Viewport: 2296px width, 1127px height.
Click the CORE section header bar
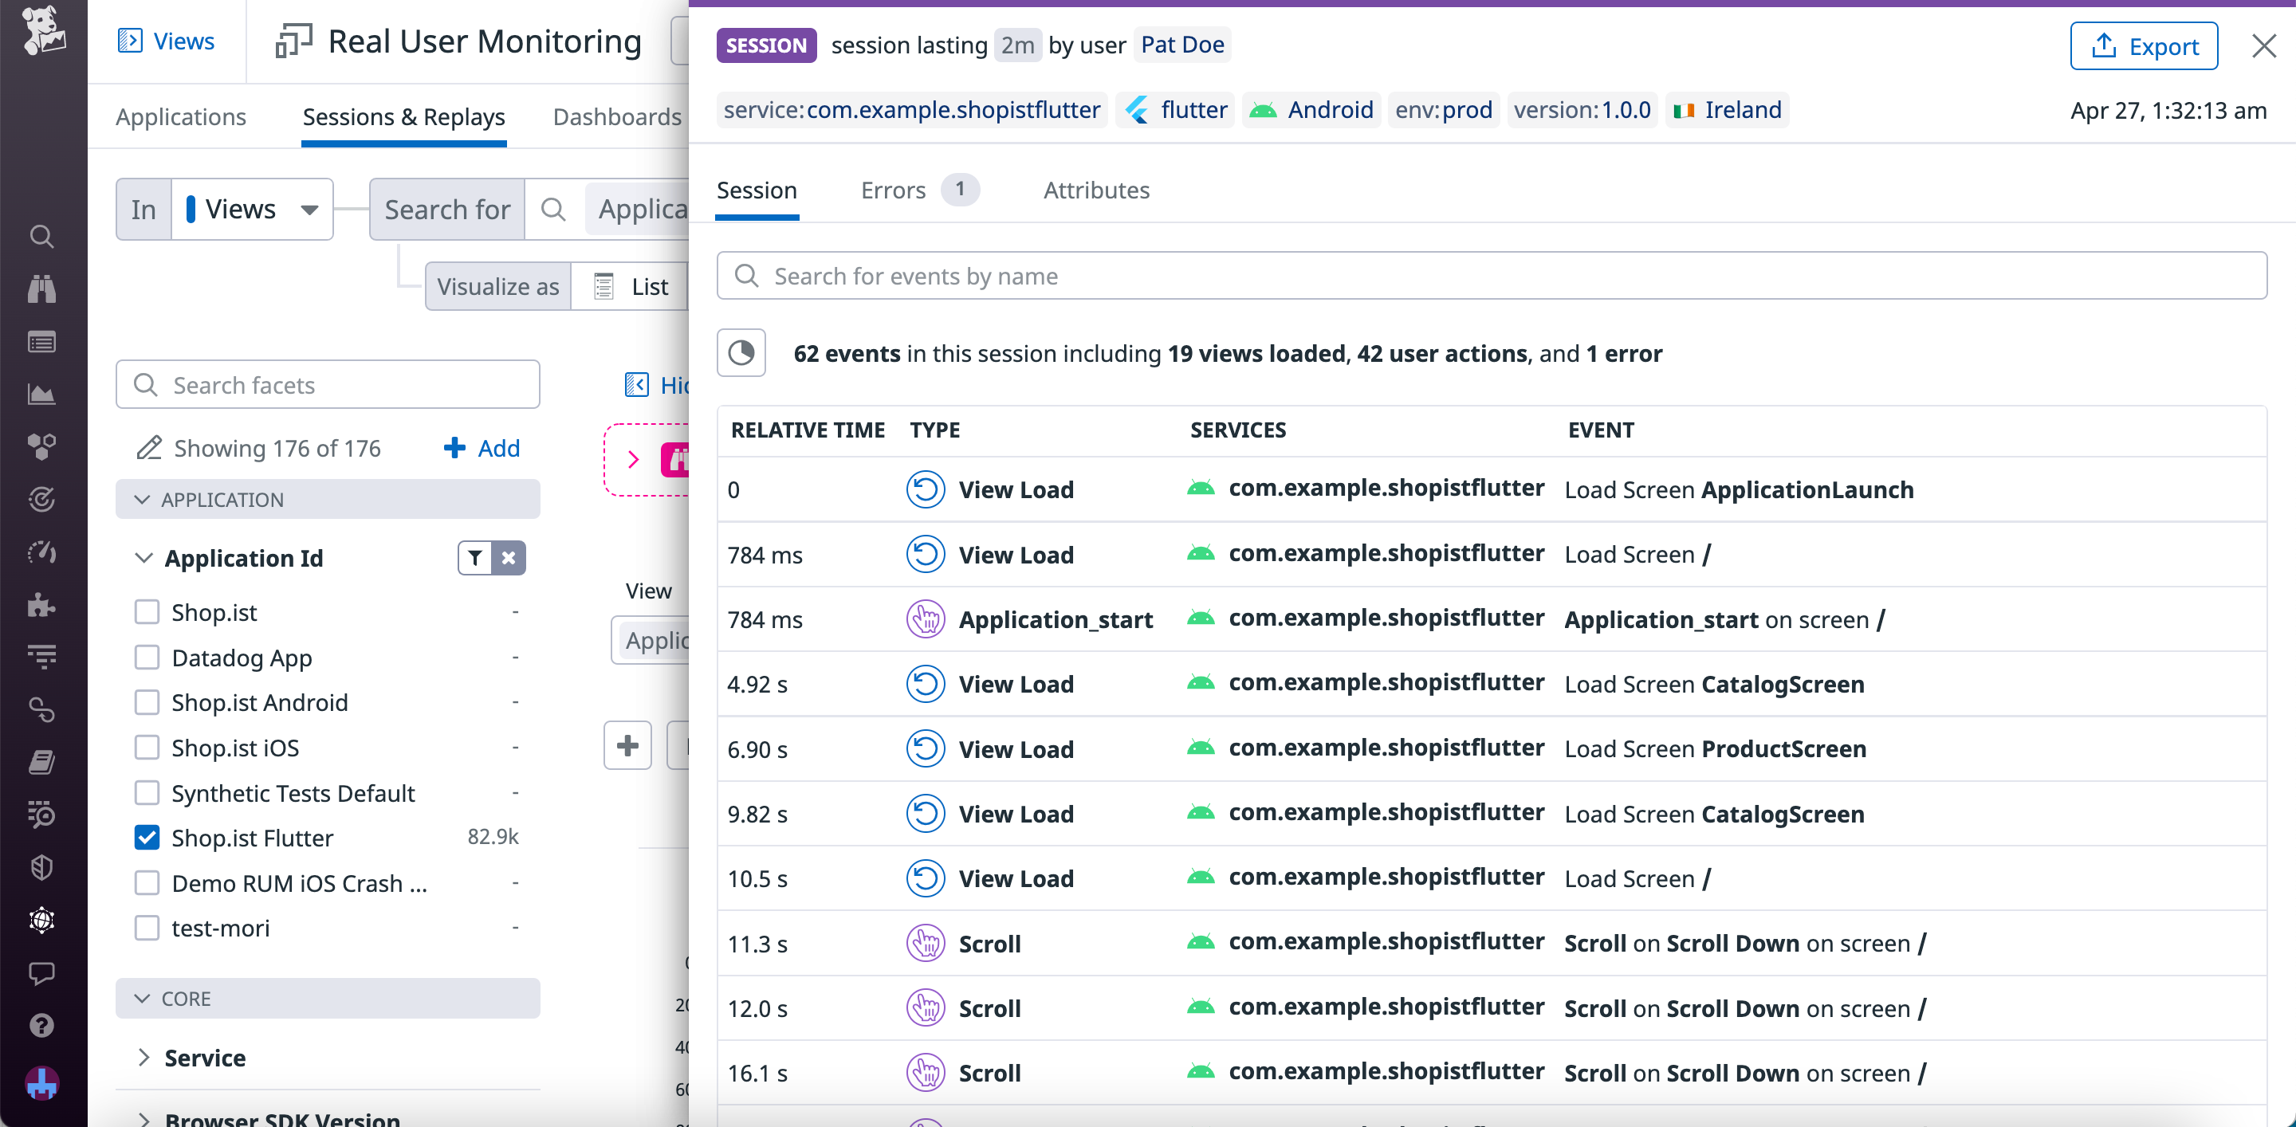point(327,998)
